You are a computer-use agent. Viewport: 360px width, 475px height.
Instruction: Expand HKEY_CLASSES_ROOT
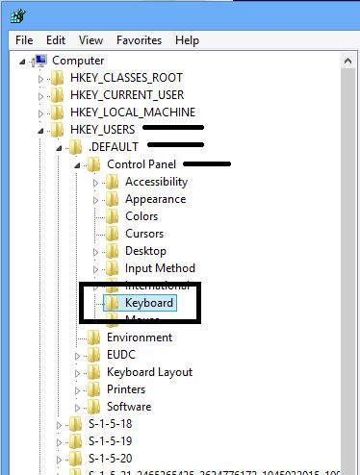40,79
